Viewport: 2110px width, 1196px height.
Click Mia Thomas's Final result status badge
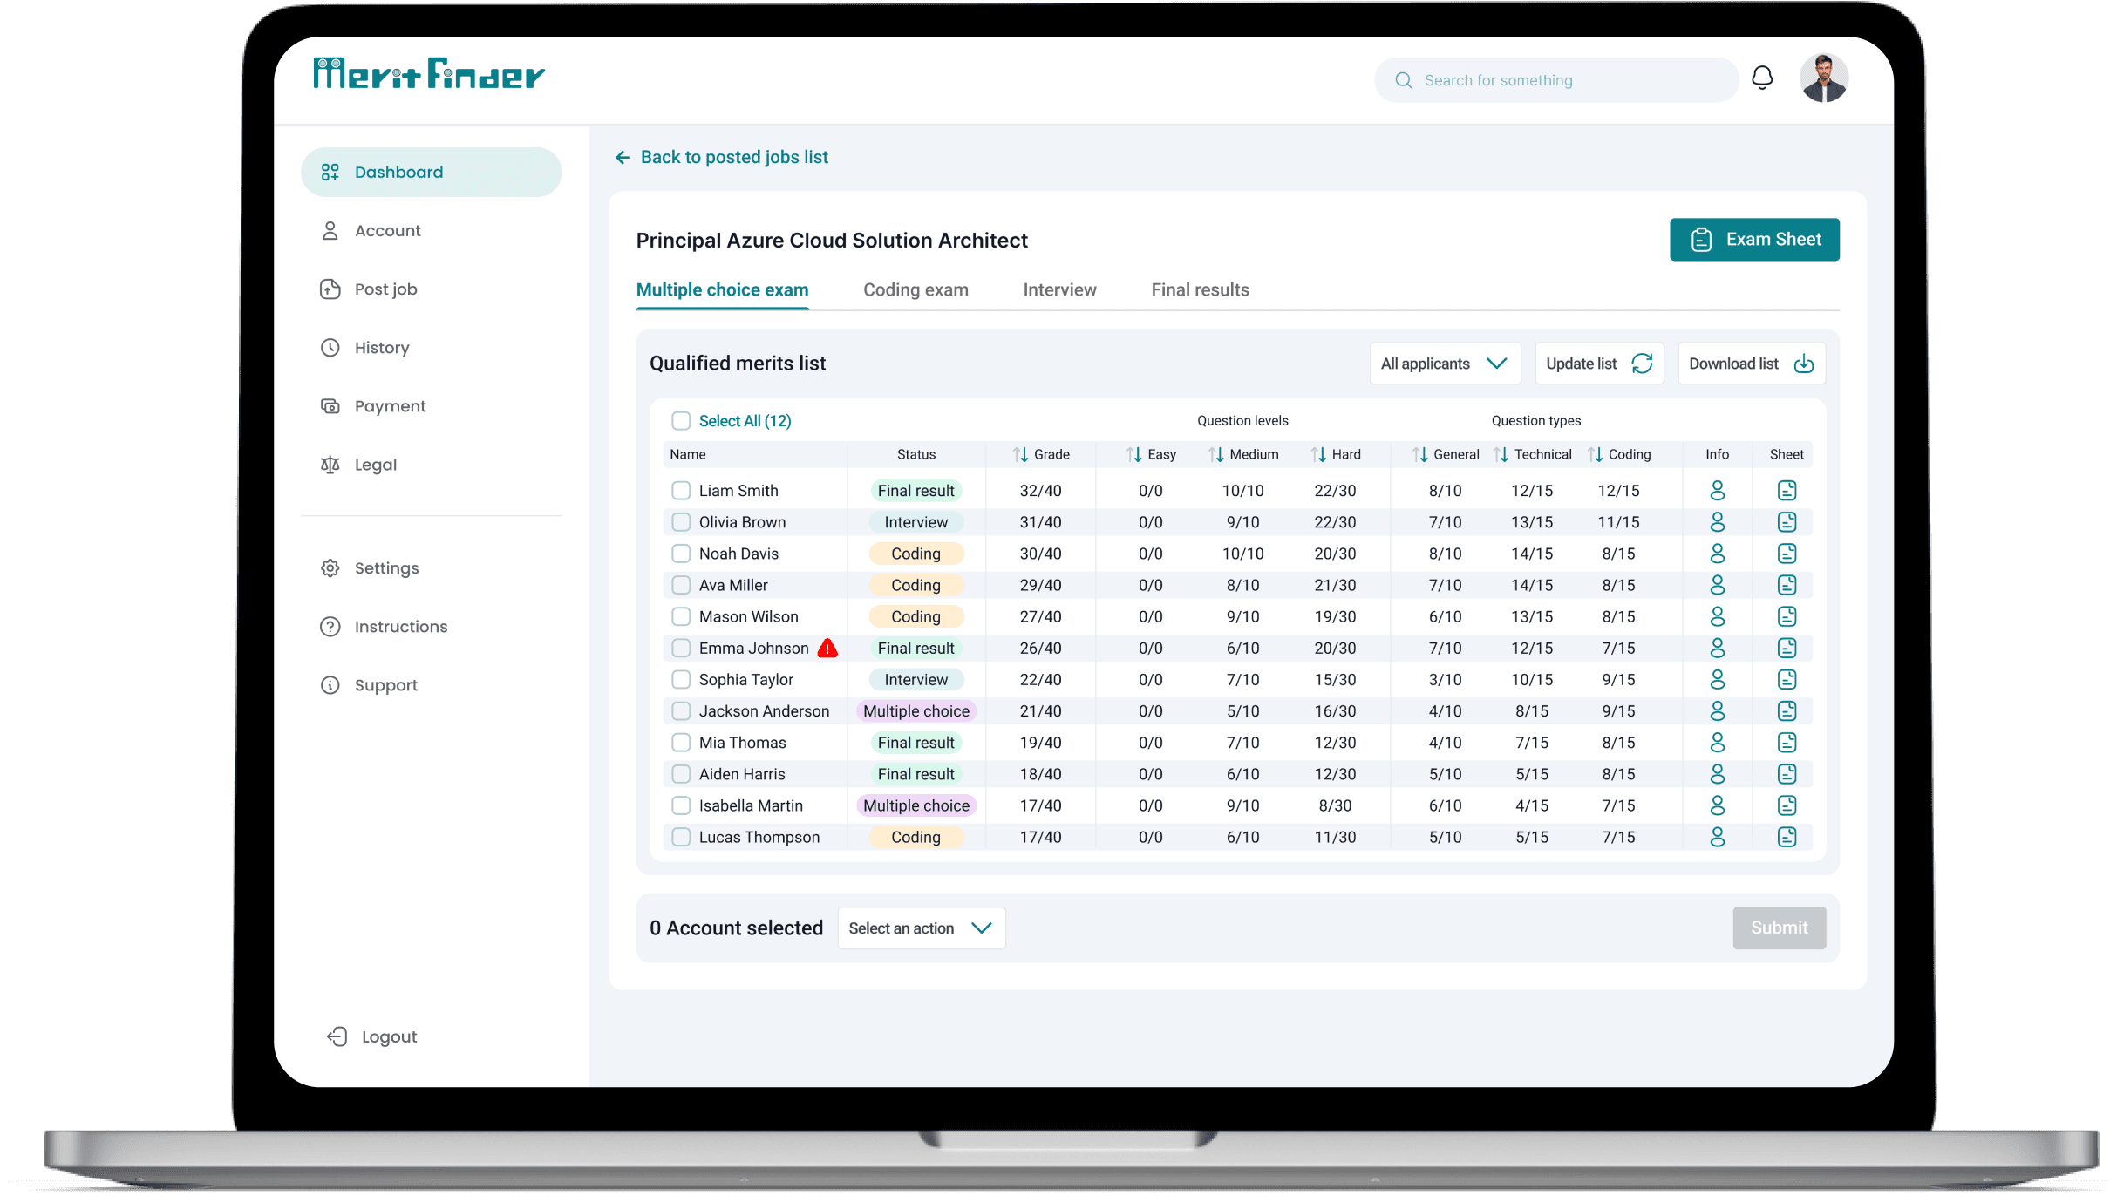click(x=915, y=743)
